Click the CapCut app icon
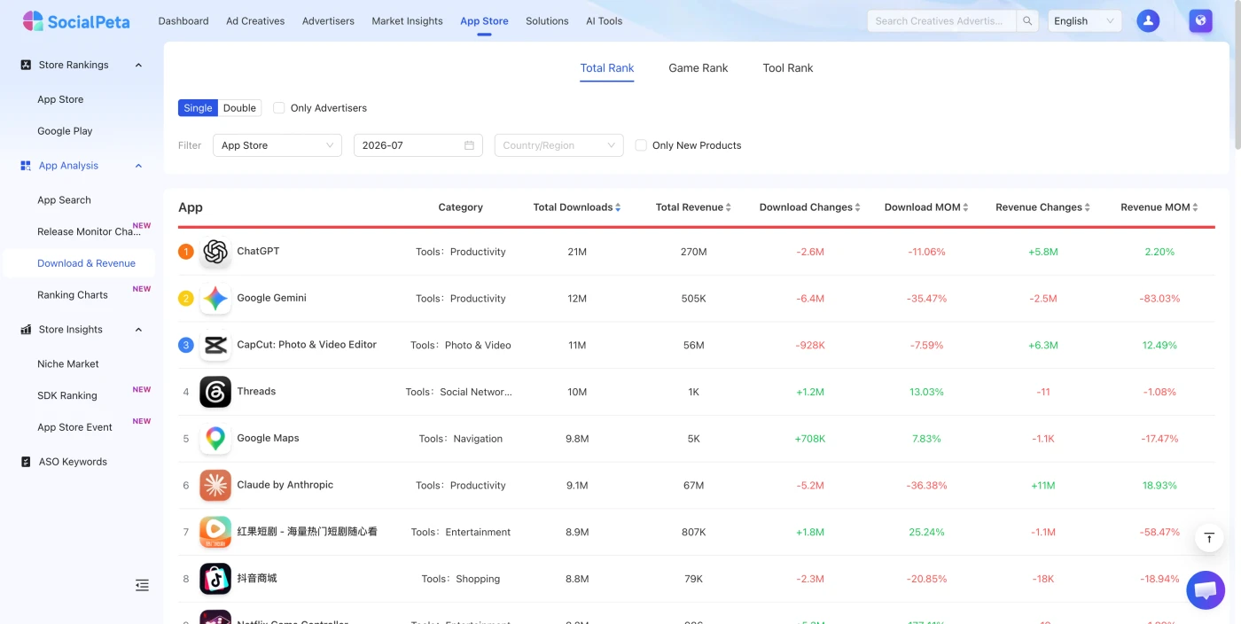This screenshot has width=1241, height=624. pyautogui.click(x=215, y=346)
